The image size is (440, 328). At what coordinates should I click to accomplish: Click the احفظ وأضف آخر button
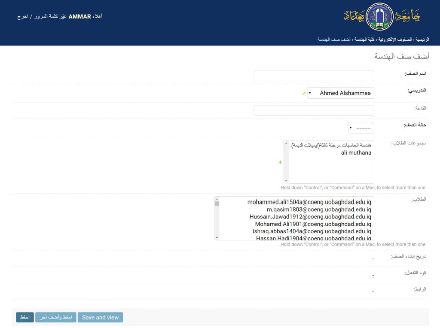[55, 317]
